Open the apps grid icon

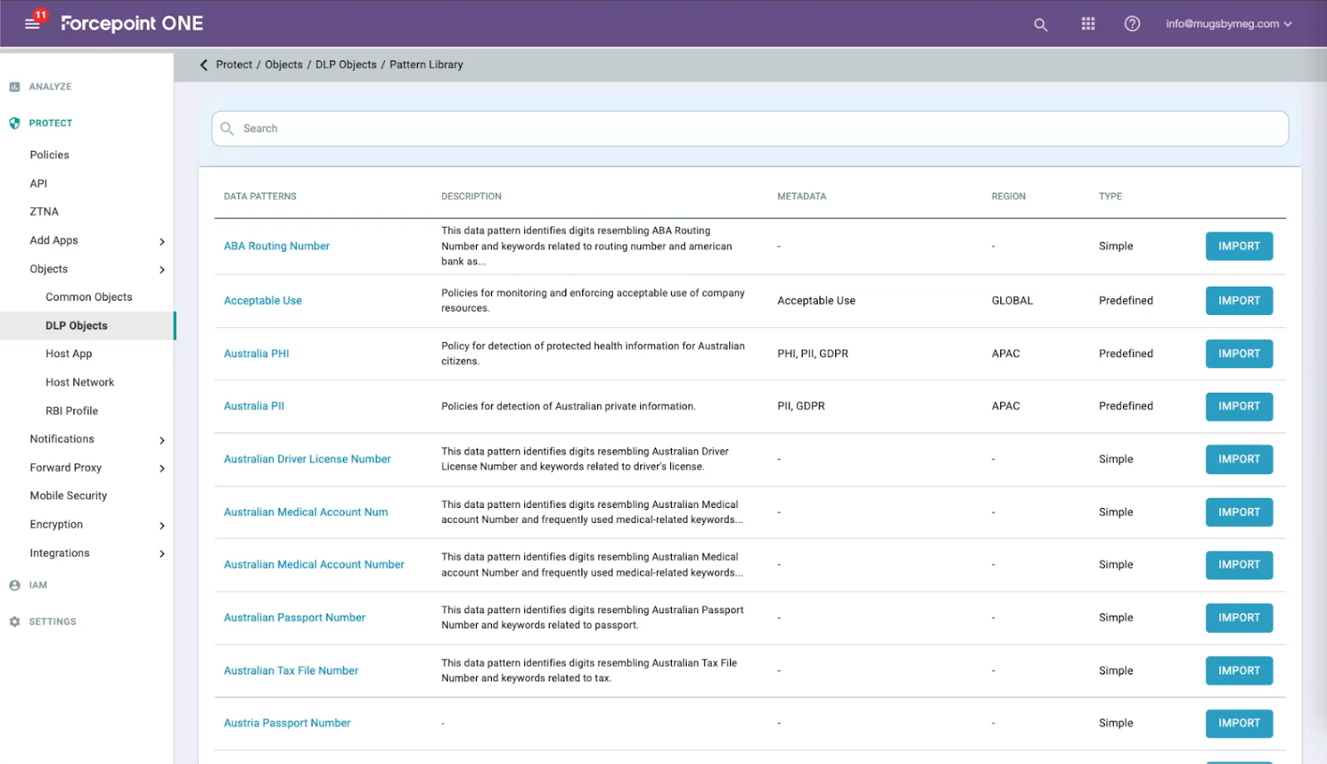(x=1087, y=23)
